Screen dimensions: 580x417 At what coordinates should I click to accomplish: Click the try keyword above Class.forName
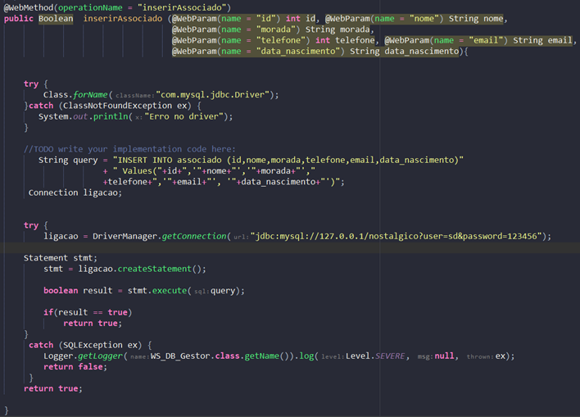click(31, 84)
